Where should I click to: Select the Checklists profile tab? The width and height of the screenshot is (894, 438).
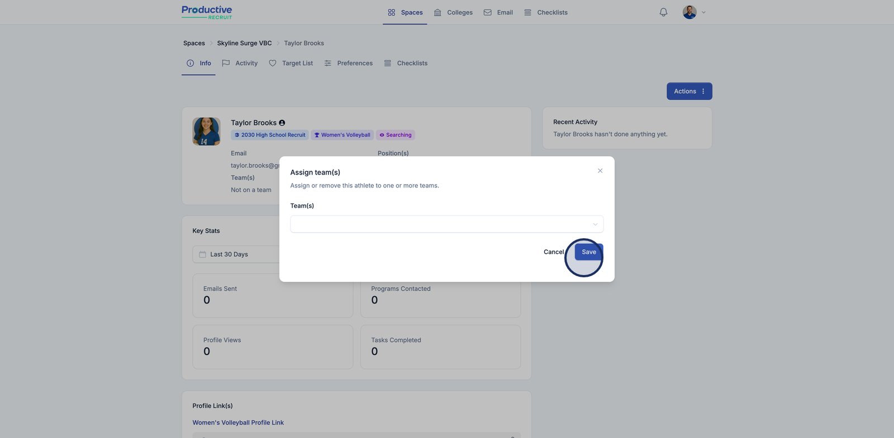tap(406, 64)
